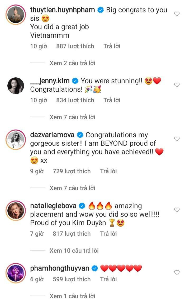The image size is (190, 302).
Task: Reply to thuytien.huynhpham's comment via "Trả lời"
Action: [112, 46]
